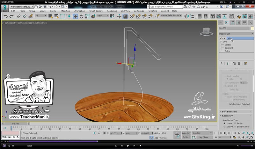Select the Vertex sub-object level
This screenshot has height=149, width=255.
click(x=228, y=45)
